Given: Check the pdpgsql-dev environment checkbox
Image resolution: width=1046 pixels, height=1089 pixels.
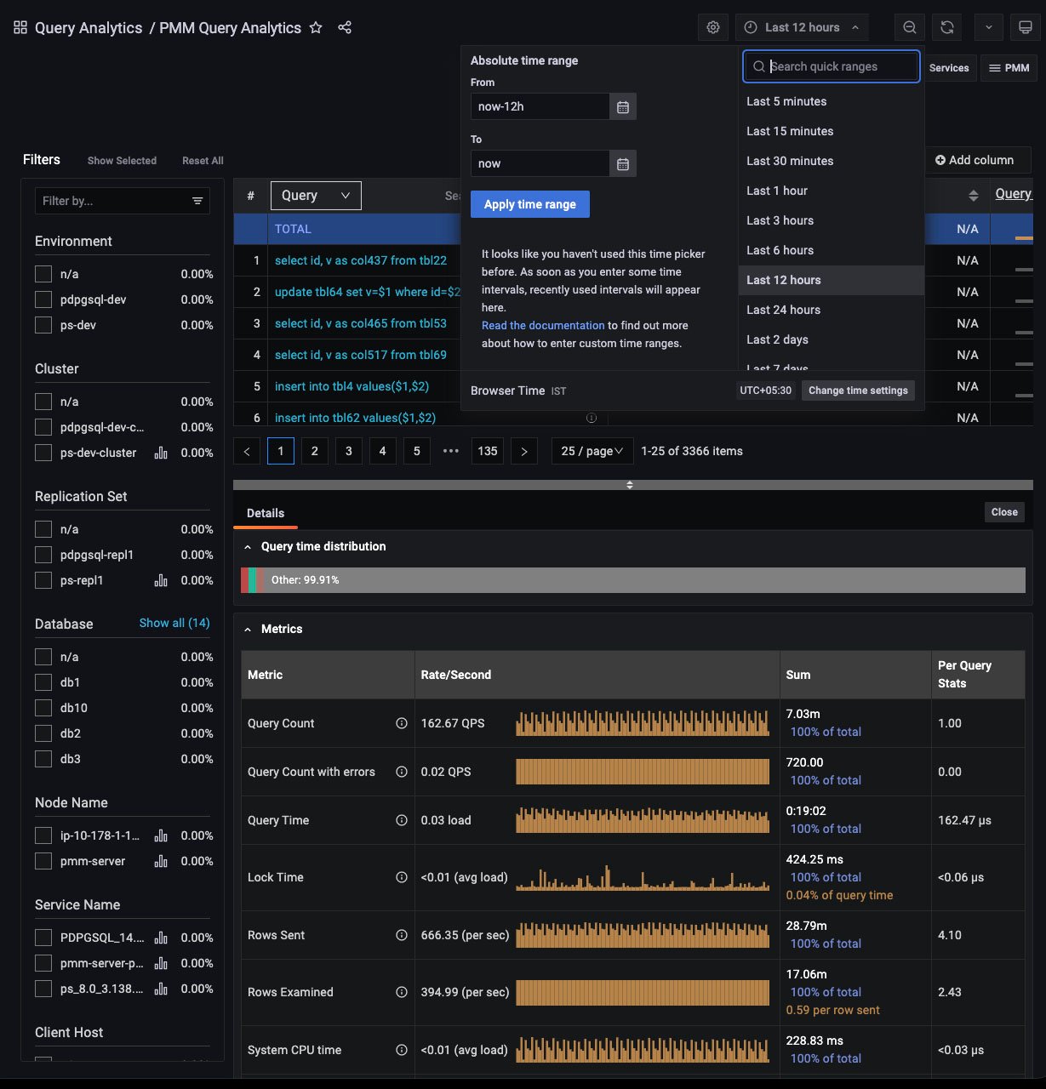Looking at the screenshot, I should [43, 299].
